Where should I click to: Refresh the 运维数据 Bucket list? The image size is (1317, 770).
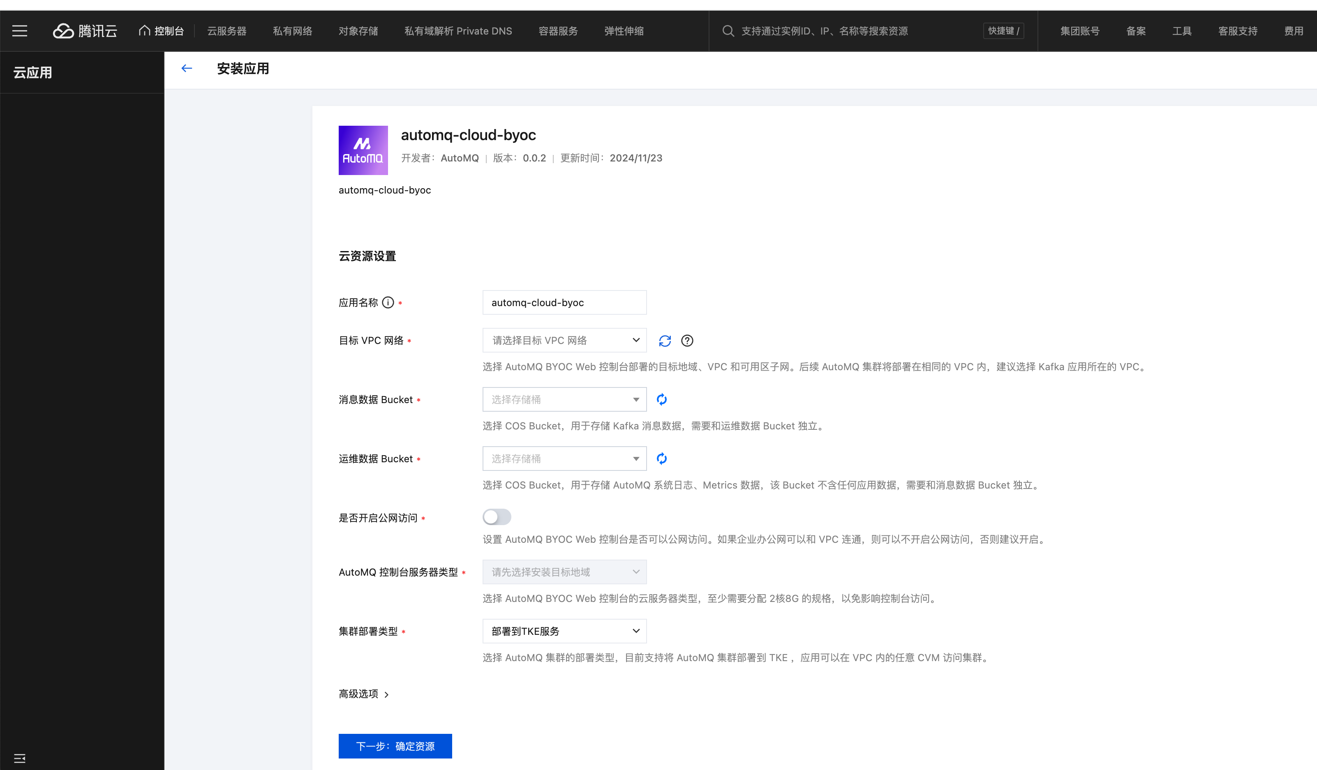[x=662, y=459]
